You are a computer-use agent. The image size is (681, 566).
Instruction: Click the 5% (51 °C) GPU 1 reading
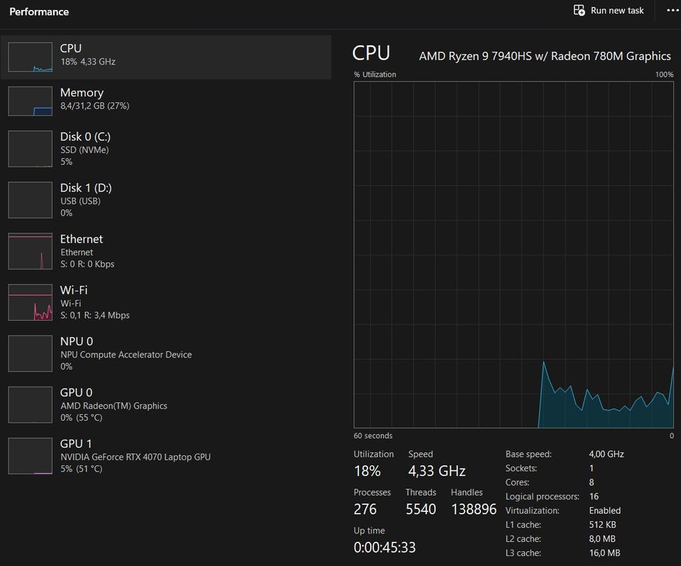coord(81,469)
